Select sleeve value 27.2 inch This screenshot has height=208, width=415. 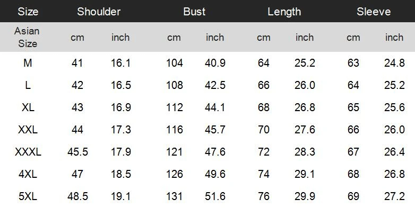click(x=394, y=196)
